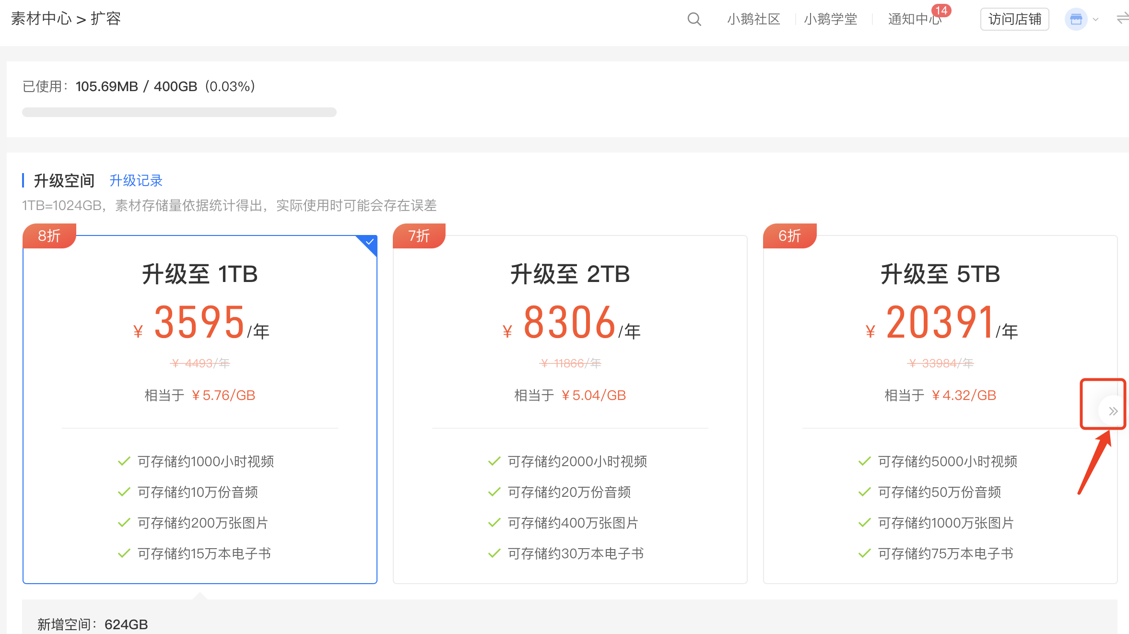Click the selected checkmark corner on 1TB card
The height and width of the screenshot is (634, 1129).
(x=369, y=243)
